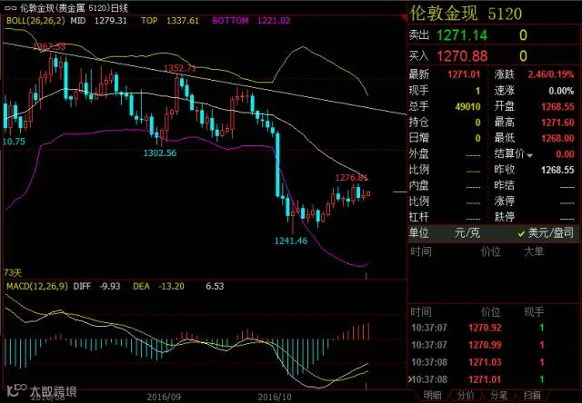This screenshot has width=582, height=403.
Task: Click the TOP value 1337.61
Action: (x=182, y=21)
